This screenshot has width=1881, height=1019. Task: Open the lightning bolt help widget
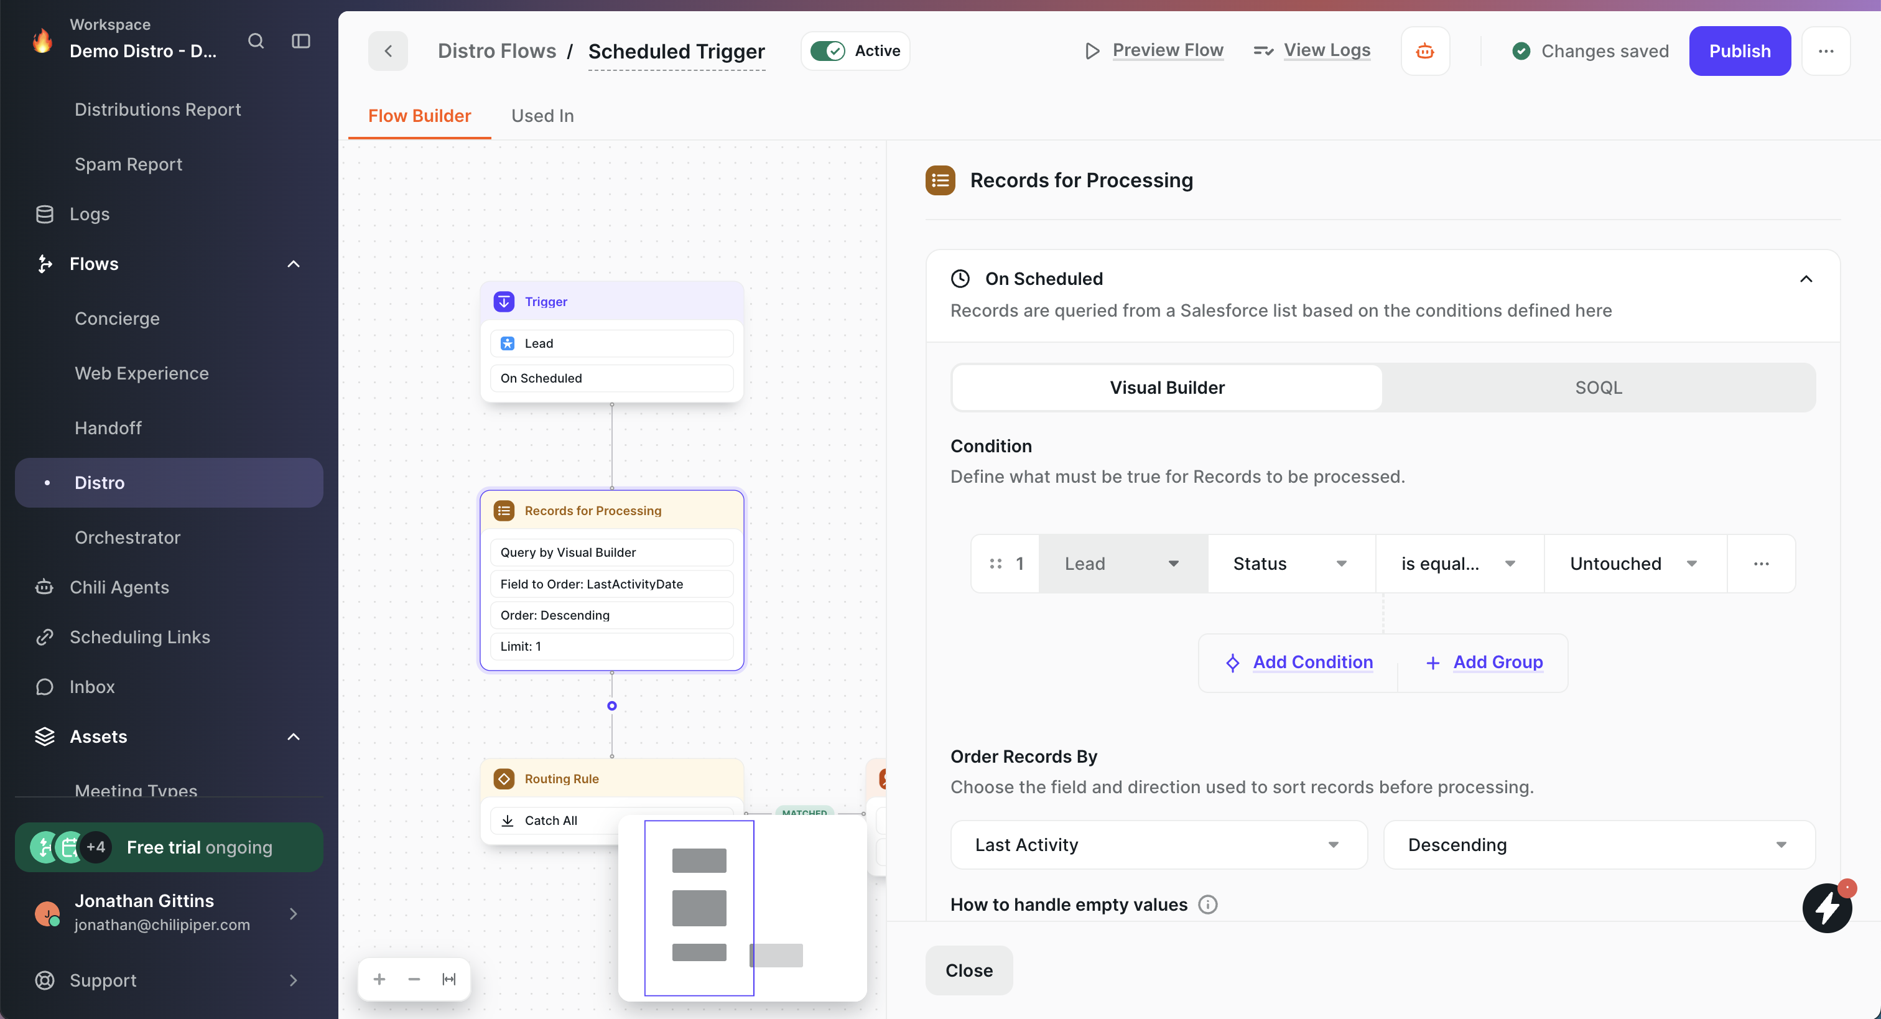pos(1827,908)
